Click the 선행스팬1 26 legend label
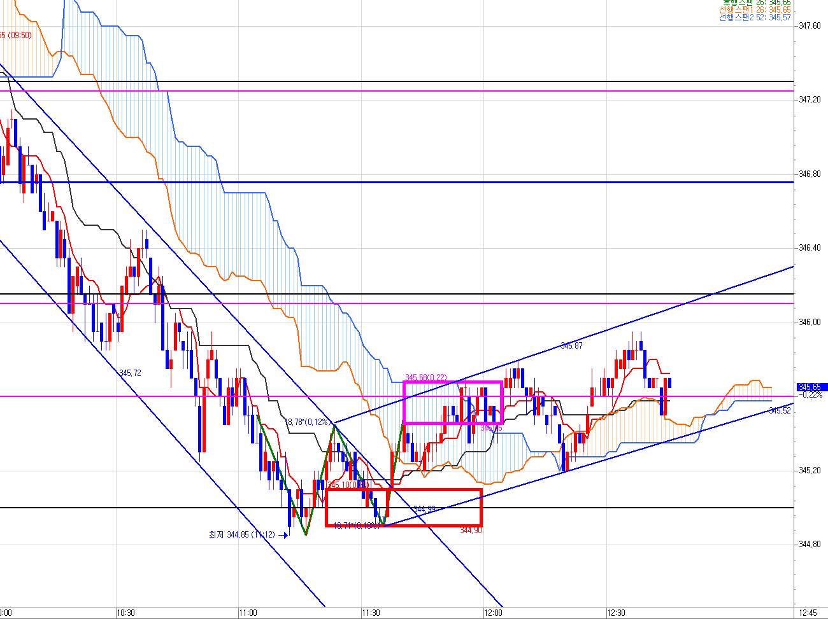This screenshot has width=828, height=619. [x=755, y=10]
